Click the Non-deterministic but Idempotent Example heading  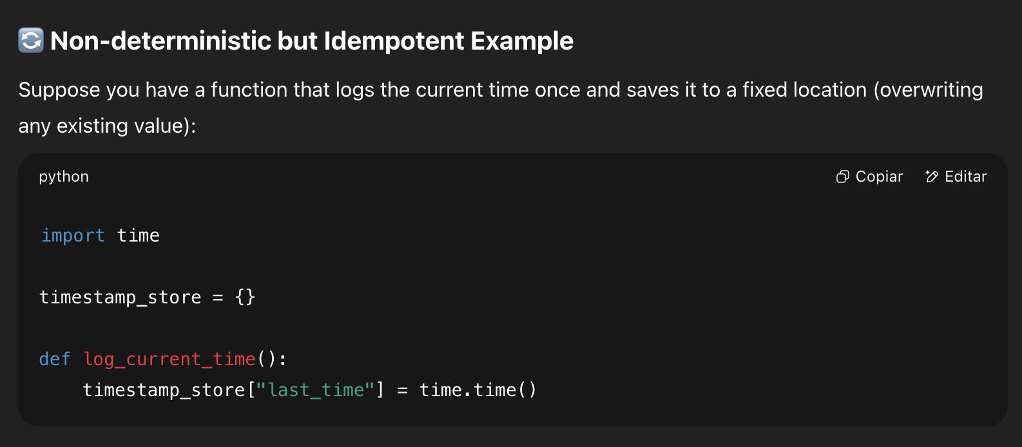click(312, 41)
